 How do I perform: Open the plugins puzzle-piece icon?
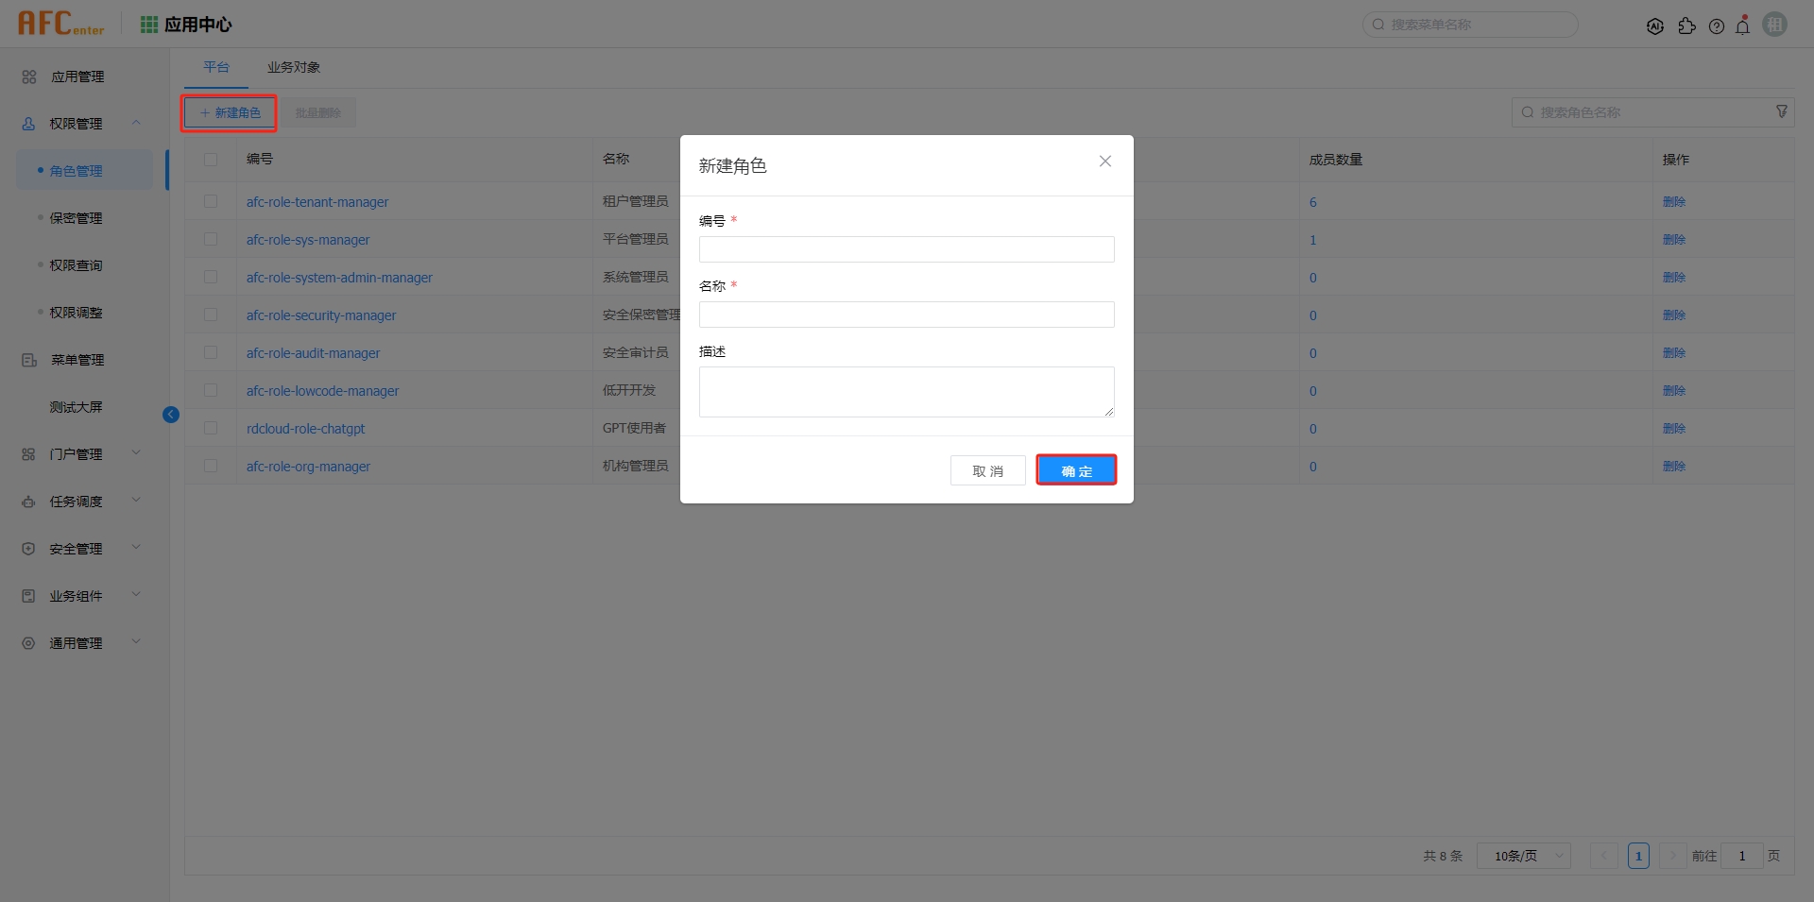[x=1687, y=26]
